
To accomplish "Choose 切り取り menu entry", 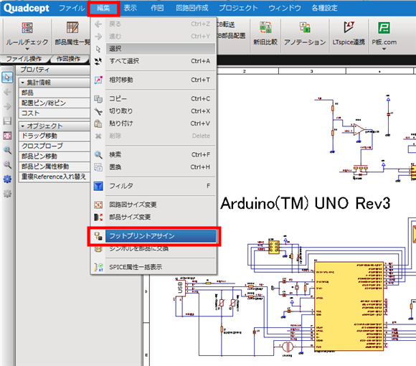I will coord(161,111).
